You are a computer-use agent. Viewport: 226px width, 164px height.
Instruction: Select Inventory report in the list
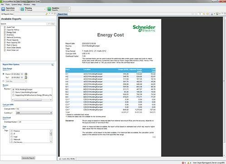10,35
